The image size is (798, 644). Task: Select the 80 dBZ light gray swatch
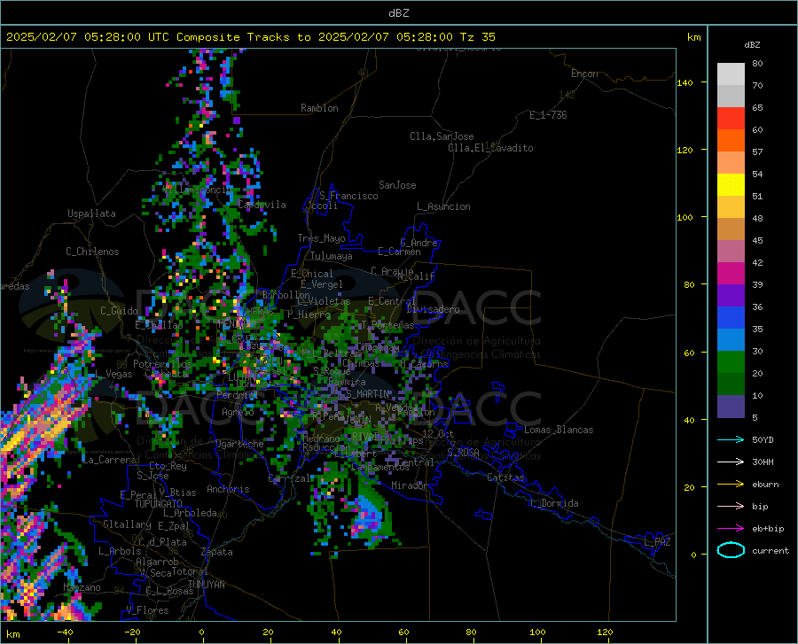coord(731,74)
